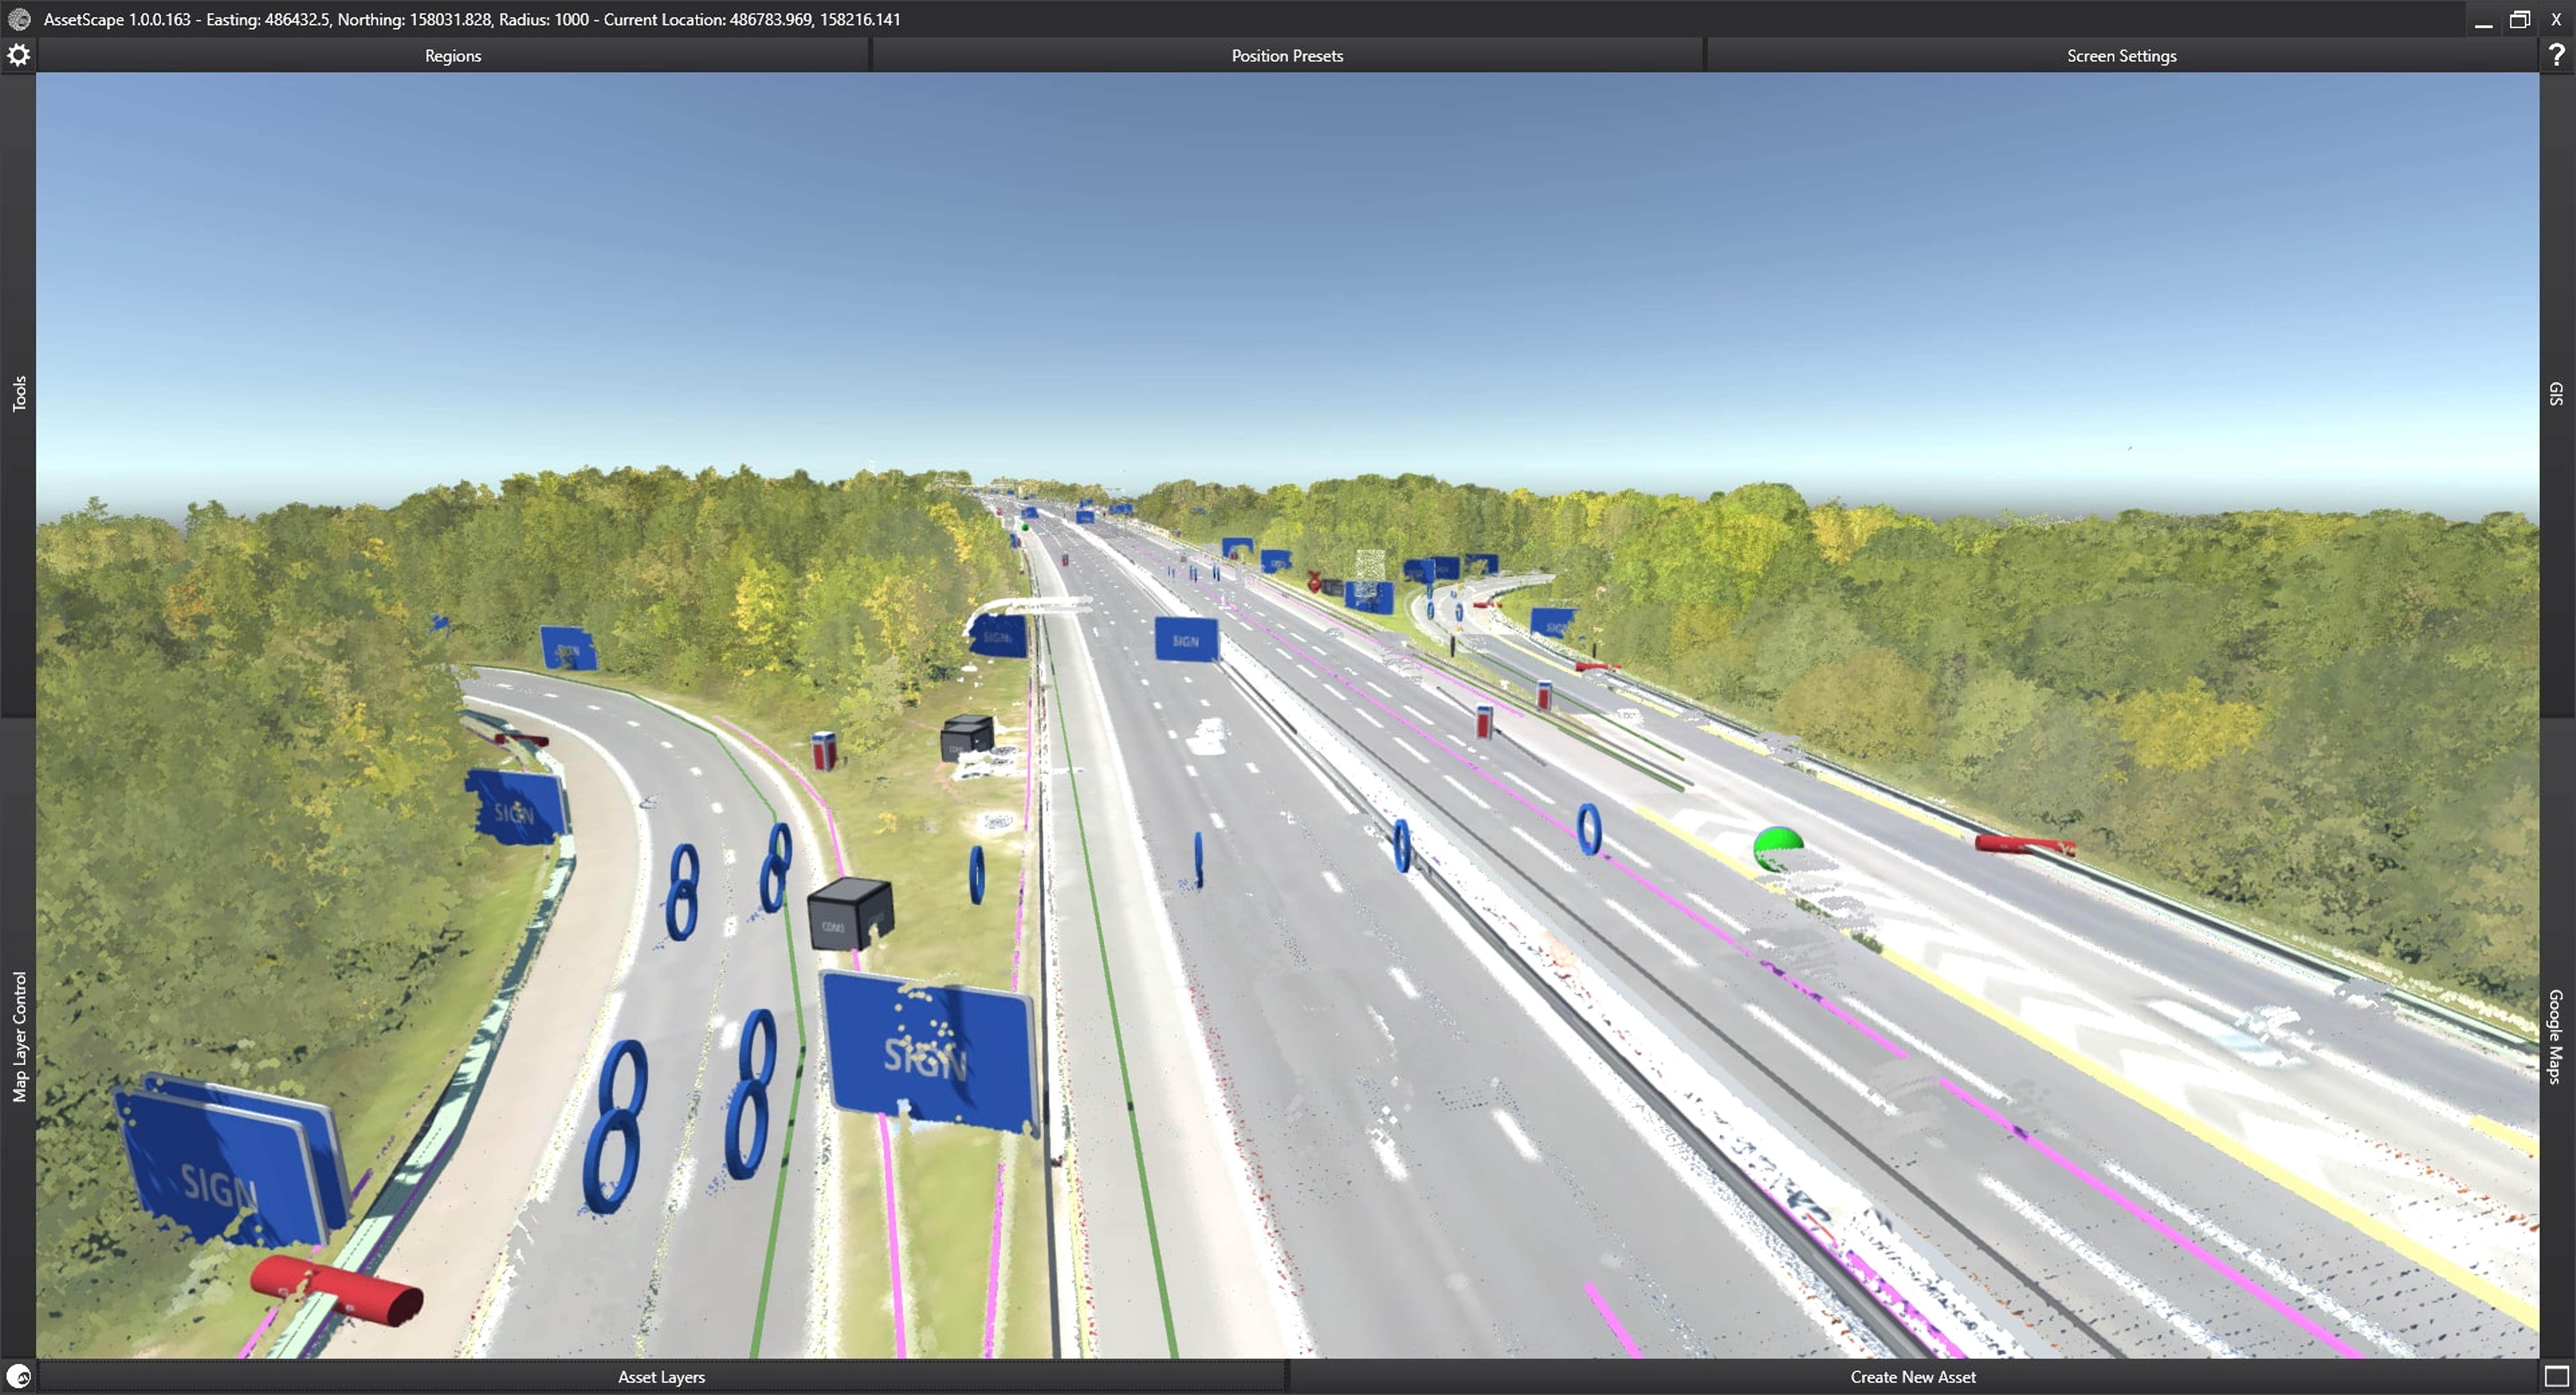Open the Regions tab

tap(453, 56)
